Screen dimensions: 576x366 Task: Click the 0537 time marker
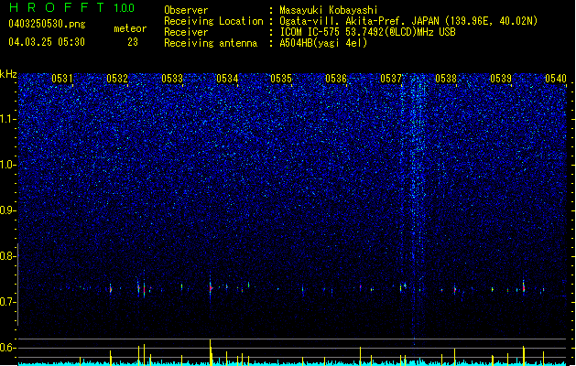tap(391, 79)
